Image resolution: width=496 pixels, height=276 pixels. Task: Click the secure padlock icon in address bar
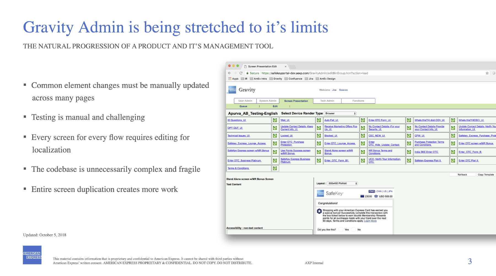pos(247,73)
